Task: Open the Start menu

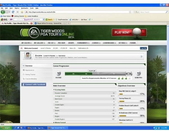Action: pos(6,128)
